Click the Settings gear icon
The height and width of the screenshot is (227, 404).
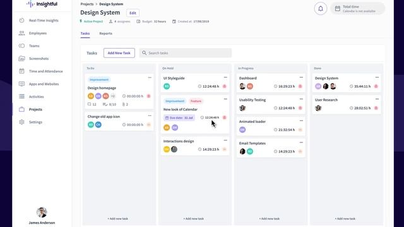tap(21, 122)
